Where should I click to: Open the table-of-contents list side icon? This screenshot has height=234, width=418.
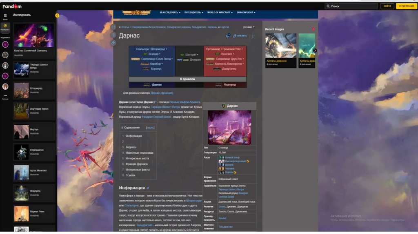[x=113, y=35]
